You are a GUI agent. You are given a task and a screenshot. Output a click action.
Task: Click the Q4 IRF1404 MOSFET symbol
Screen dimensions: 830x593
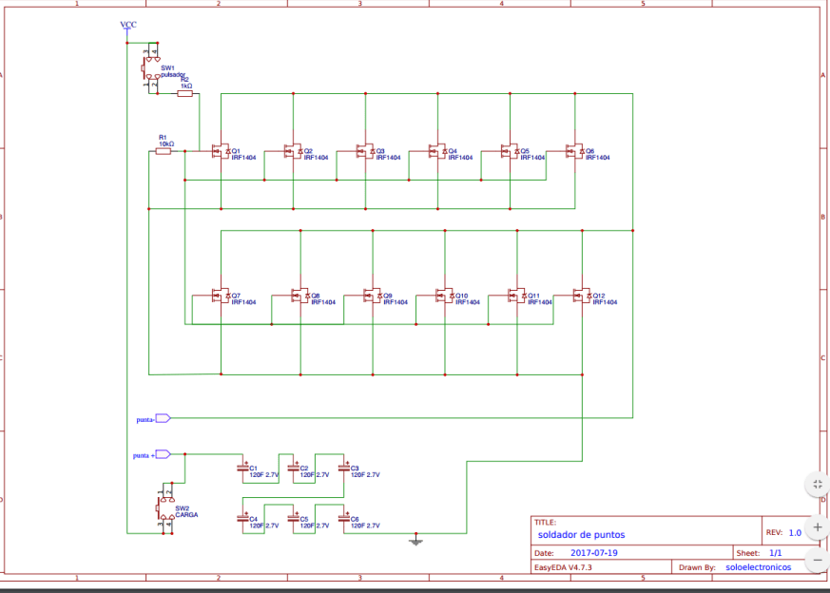pyautogui.click(x=436, y=151)
